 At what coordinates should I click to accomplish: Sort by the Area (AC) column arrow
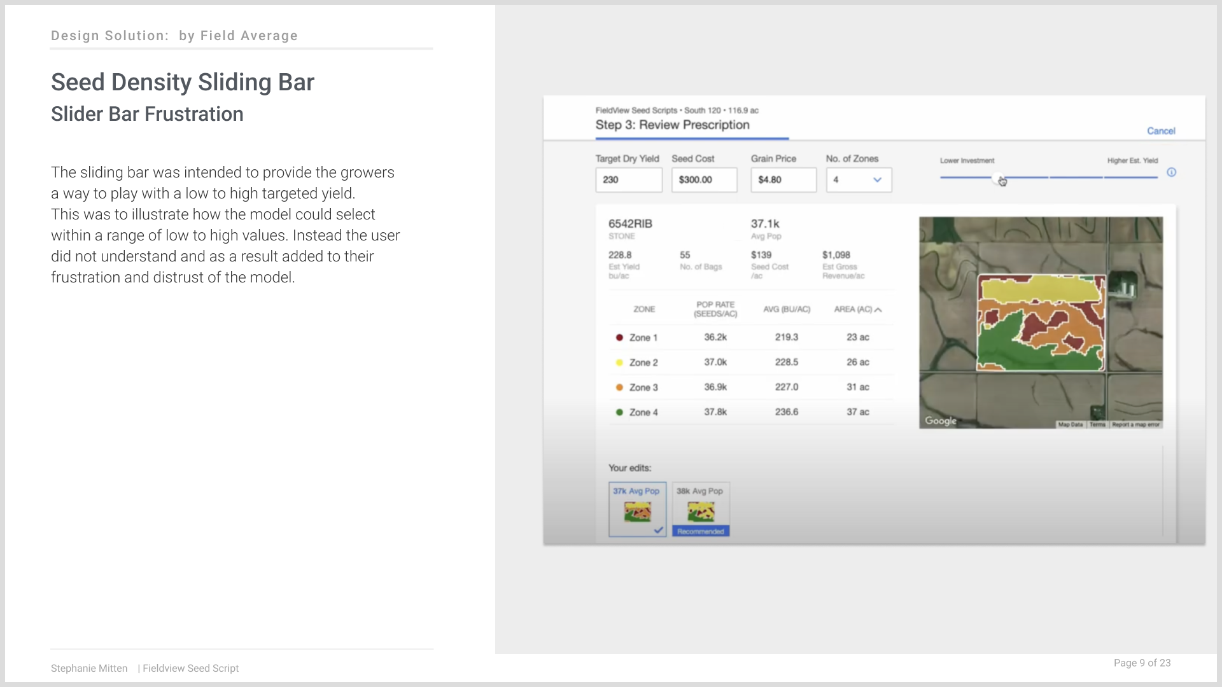(x=878, y=310)
